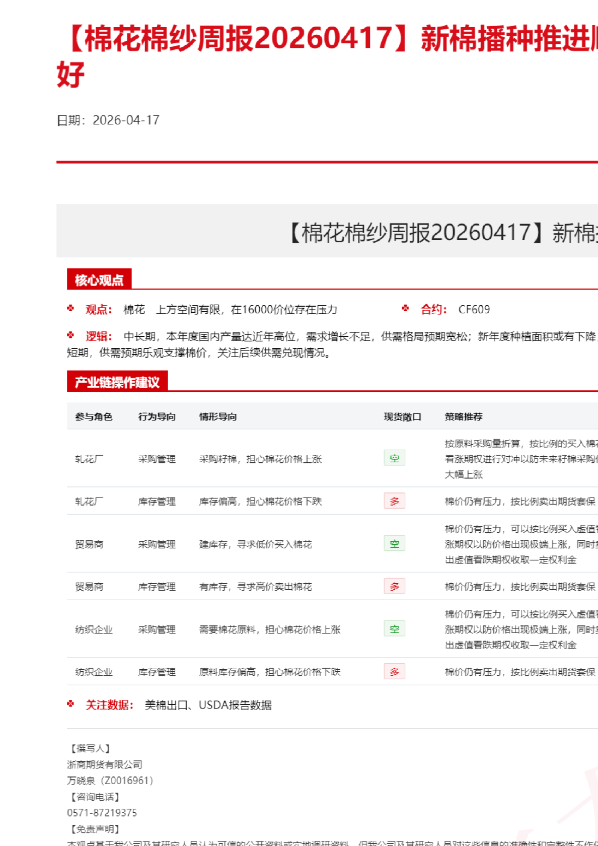Select the 核心观点 section tab

(99, 279)
